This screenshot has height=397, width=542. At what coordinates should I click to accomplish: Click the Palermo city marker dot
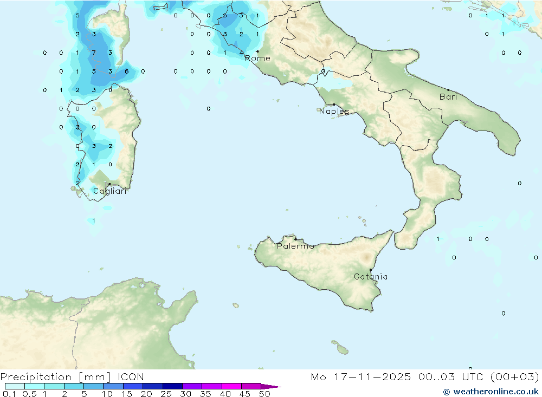click(295, 239)
